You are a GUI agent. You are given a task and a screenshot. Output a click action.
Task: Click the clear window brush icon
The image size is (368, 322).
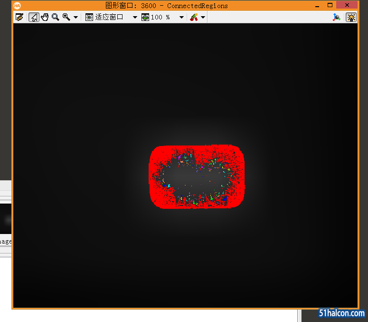click(19, 17)
